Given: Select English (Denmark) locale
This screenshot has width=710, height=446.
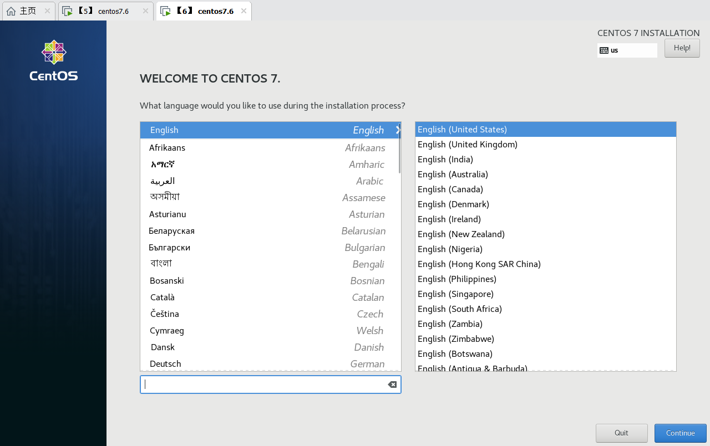Looking at the screenshot, I should (x=546, y=204).
